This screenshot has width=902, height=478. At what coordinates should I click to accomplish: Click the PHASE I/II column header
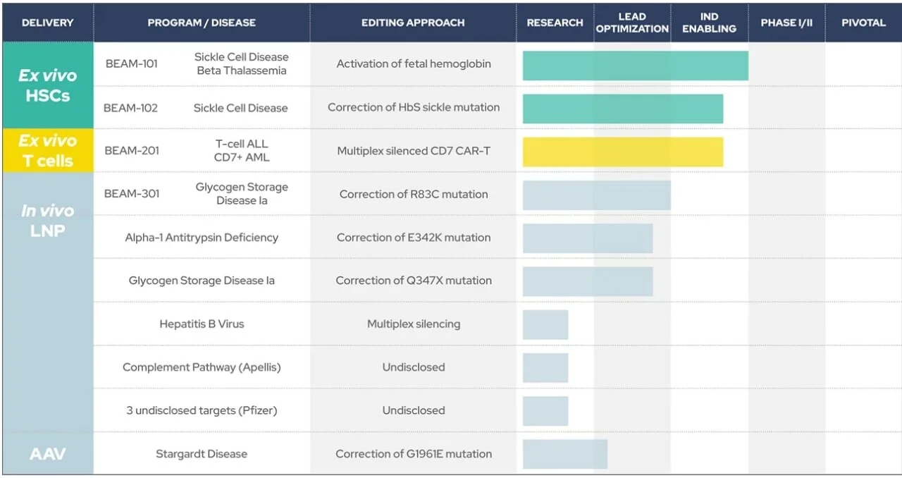click(x=786, y=23)
